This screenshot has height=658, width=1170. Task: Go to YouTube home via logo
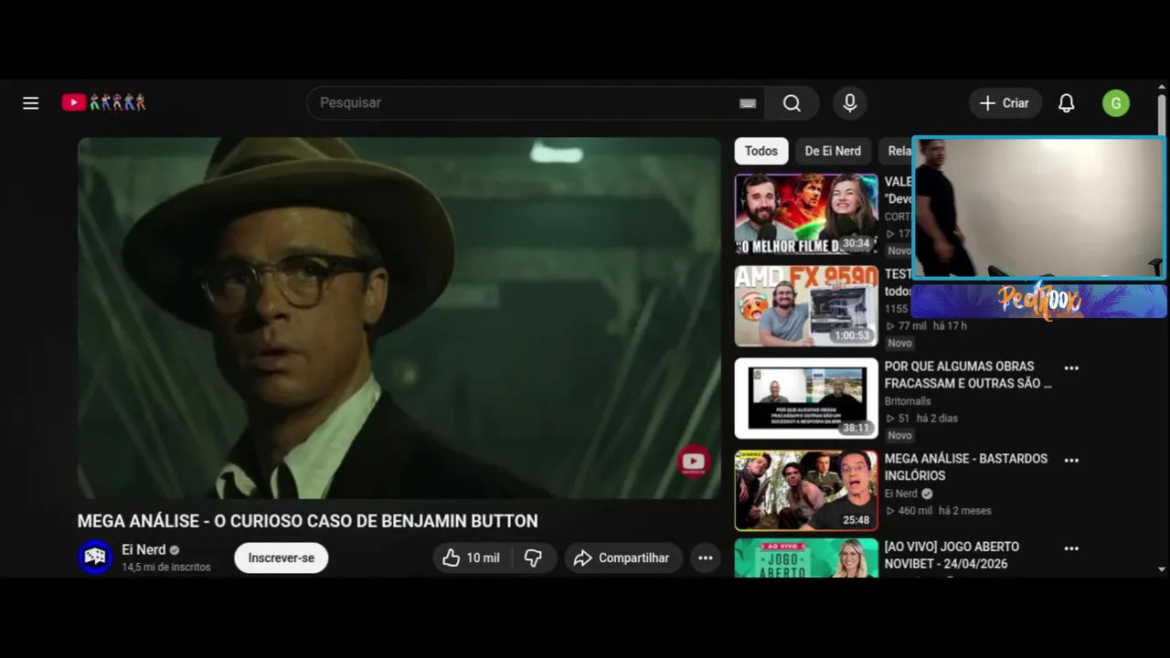coord(103,102)
